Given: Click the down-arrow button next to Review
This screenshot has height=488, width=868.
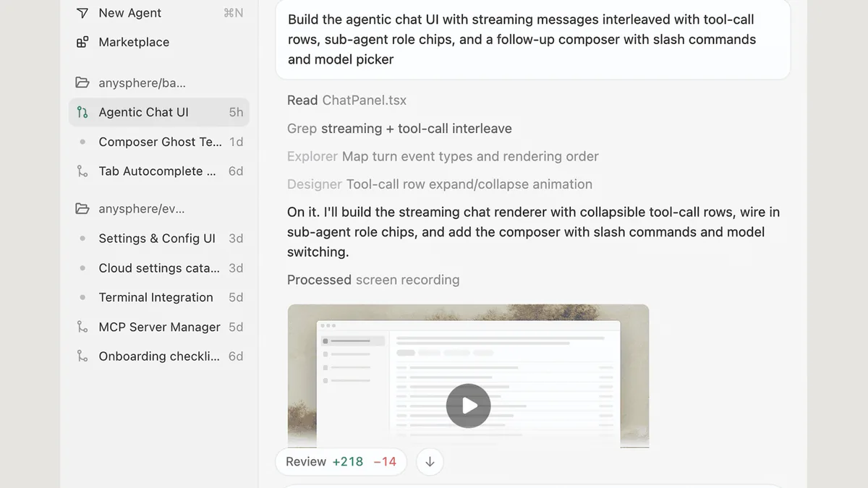Looking at the screenshot, I should point(430,462).
